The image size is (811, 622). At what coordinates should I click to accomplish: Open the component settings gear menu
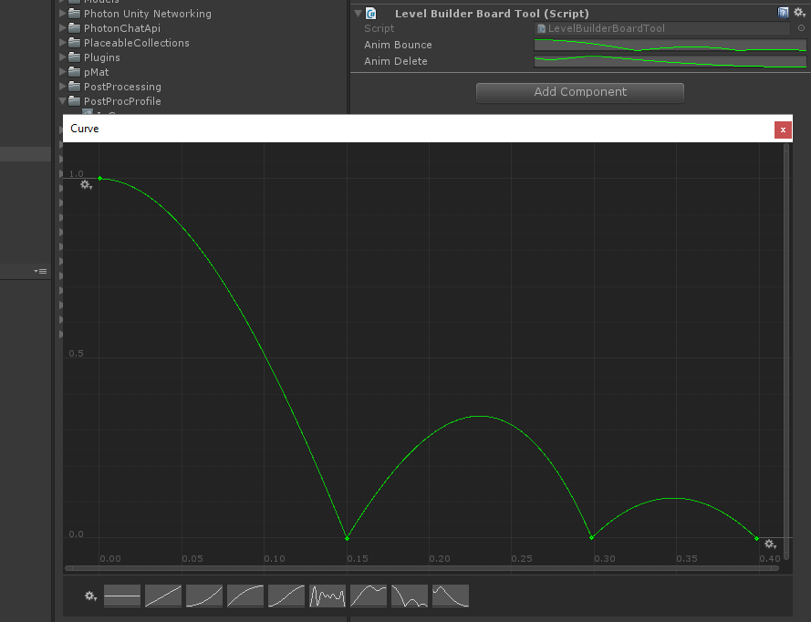[798, 13]
